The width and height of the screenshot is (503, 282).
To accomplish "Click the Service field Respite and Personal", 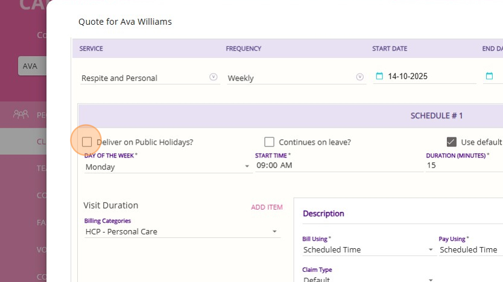I will click(144, 78).
